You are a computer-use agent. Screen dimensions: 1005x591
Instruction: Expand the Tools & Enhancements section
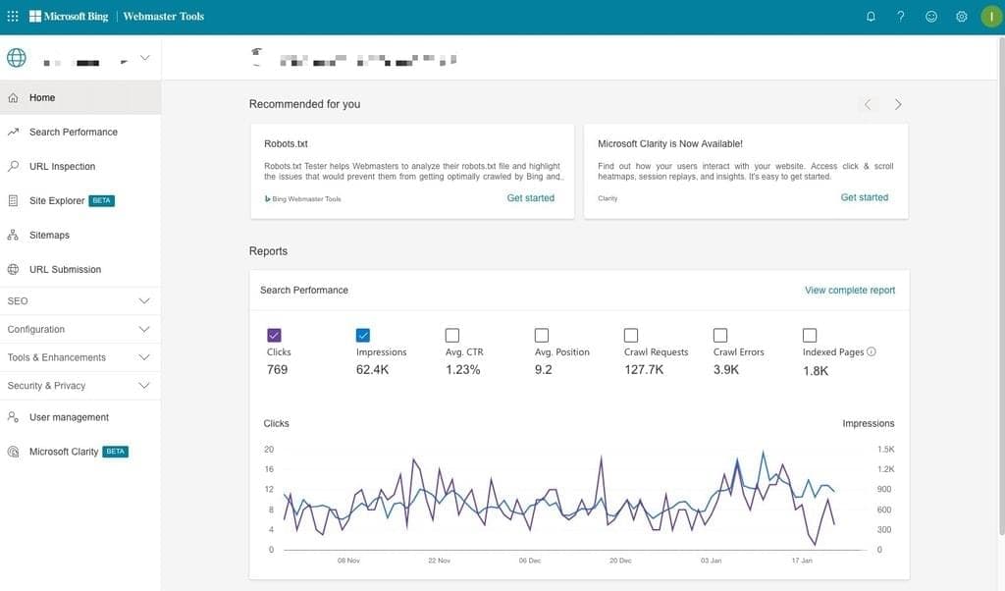tap(80, 357)
